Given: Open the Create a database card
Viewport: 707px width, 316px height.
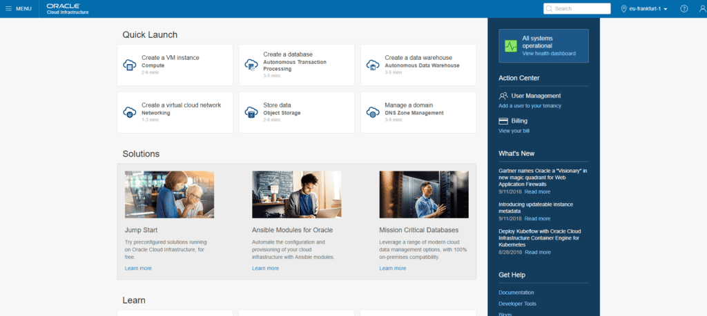Looking at the screenshot, I should click(297, 65).
